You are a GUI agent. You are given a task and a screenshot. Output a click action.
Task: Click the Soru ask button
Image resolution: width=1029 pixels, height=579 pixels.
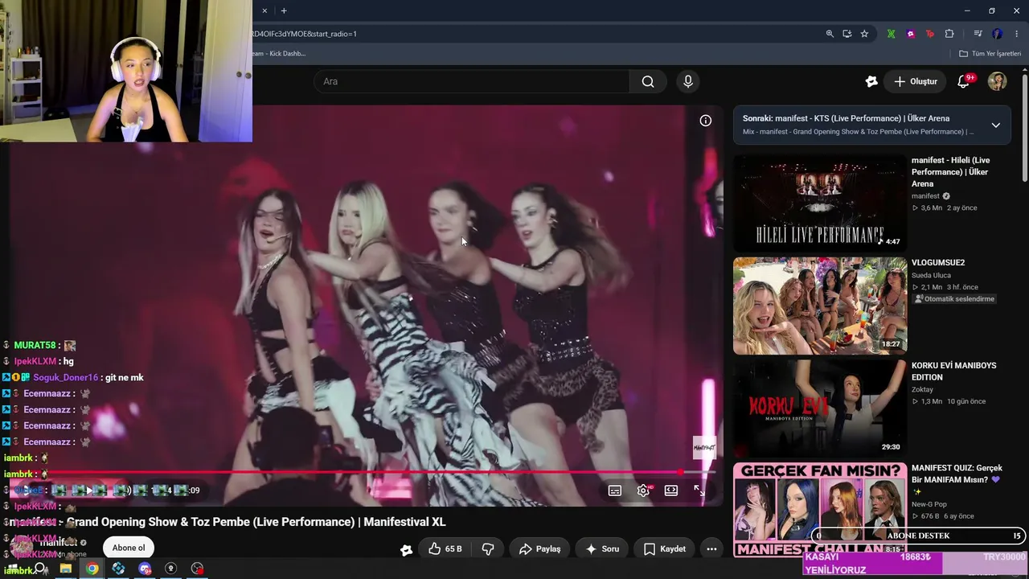[602, 549]
